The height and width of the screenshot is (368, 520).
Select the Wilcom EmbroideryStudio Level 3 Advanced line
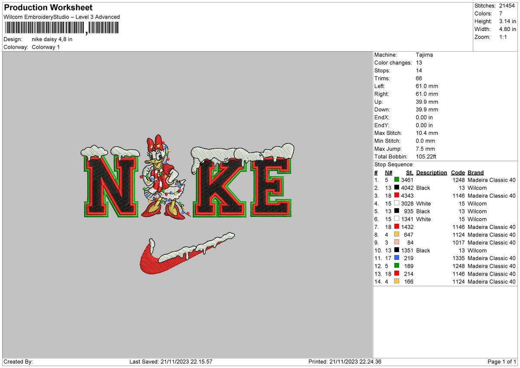pyautogui.click(x=62, y=17)
